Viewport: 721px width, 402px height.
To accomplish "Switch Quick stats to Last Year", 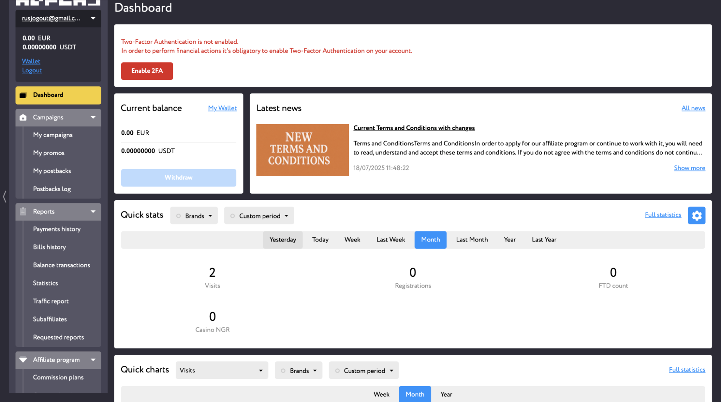I will tap(544, 240).
